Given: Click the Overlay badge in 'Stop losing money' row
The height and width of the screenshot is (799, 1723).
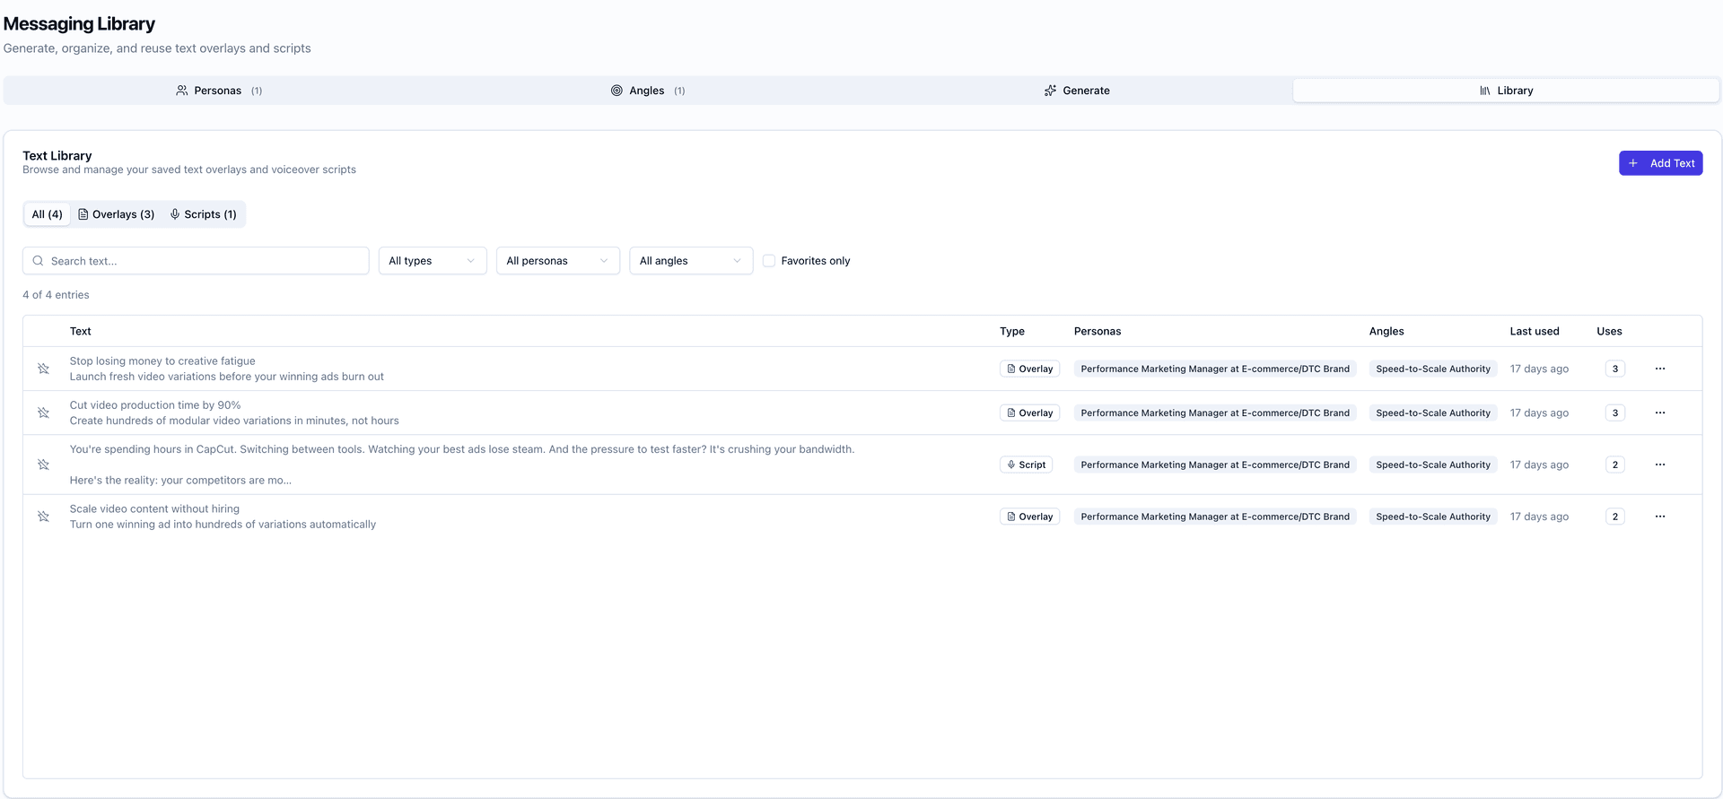Looking at the screenshot, I should [1029, 369].
